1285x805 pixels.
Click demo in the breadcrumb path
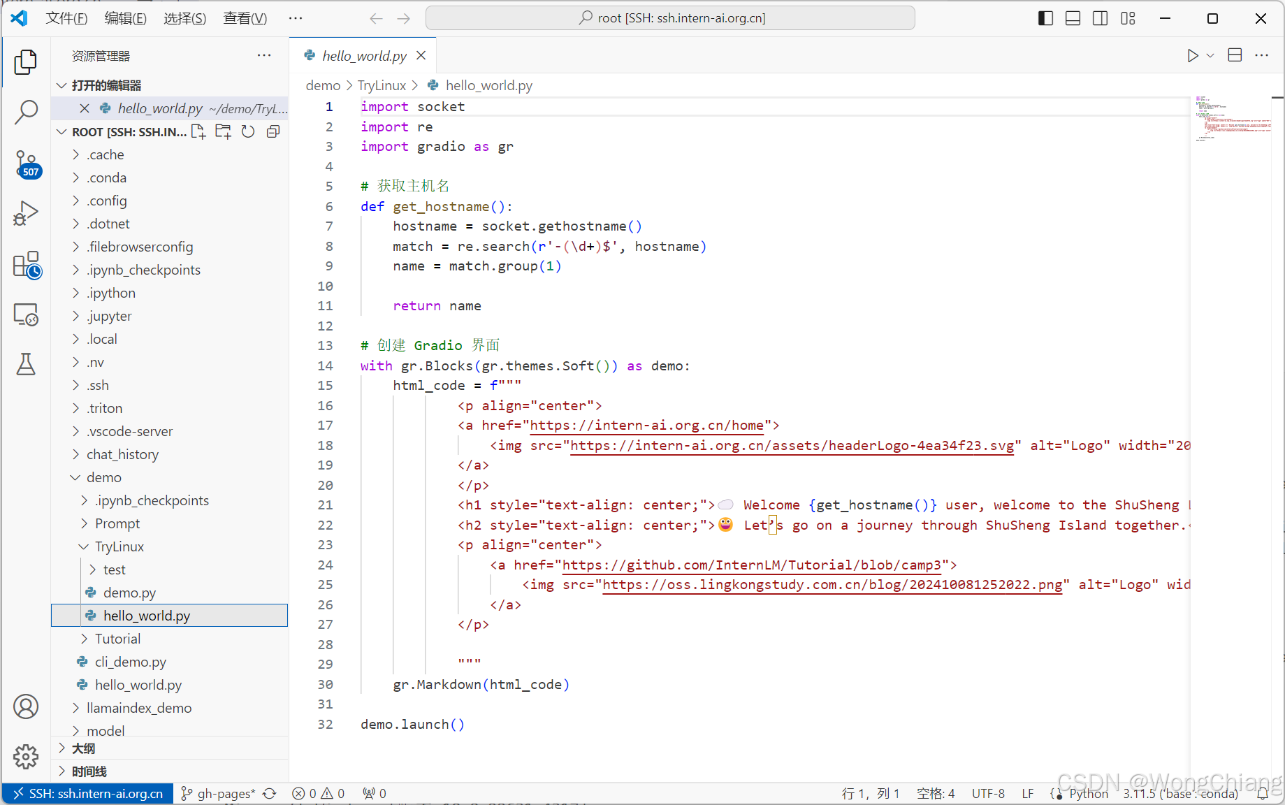pos(323,85)
